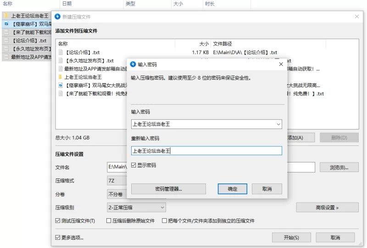Click the 总大小: 1.04 GB text
367x248 pixels.
coord(72,138)
